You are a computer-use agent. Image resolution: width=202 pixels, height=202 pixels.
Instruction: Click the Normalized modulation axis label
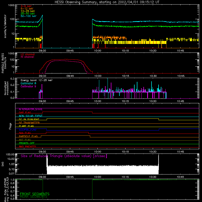click(x=6, y=88)
